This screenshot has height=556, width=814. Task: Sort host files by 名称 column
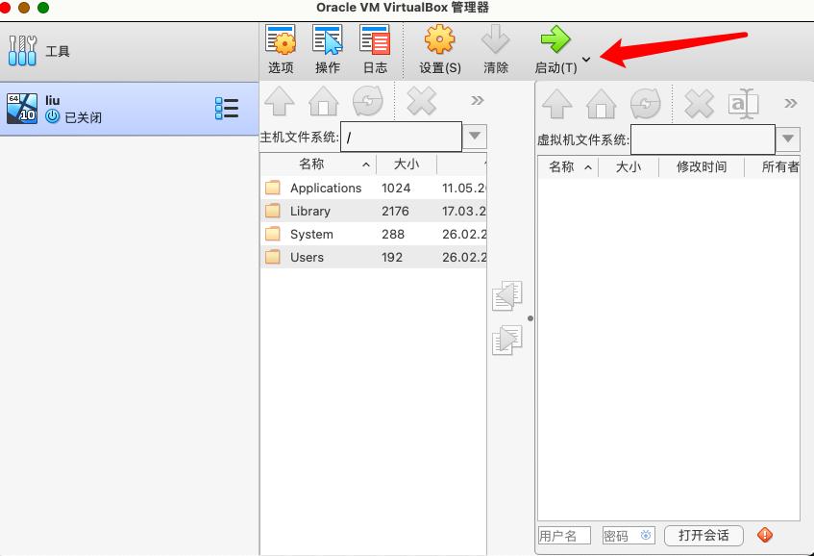[x=318, y=164]
